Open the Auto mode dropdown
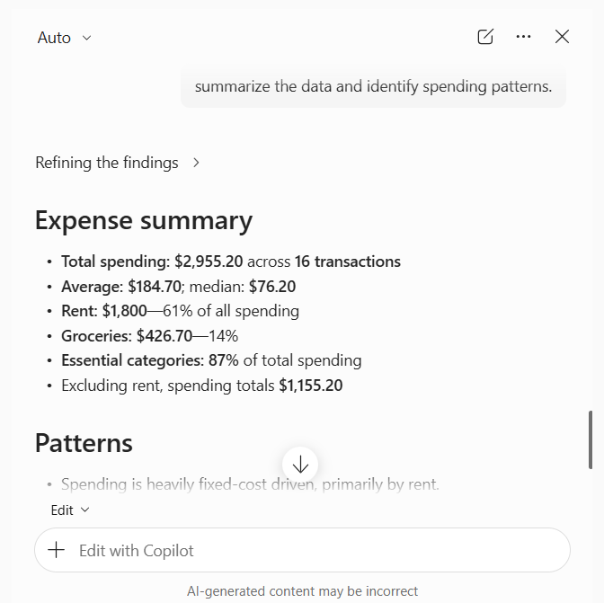Viewport: 604px width, 603px height. point(65,38)
